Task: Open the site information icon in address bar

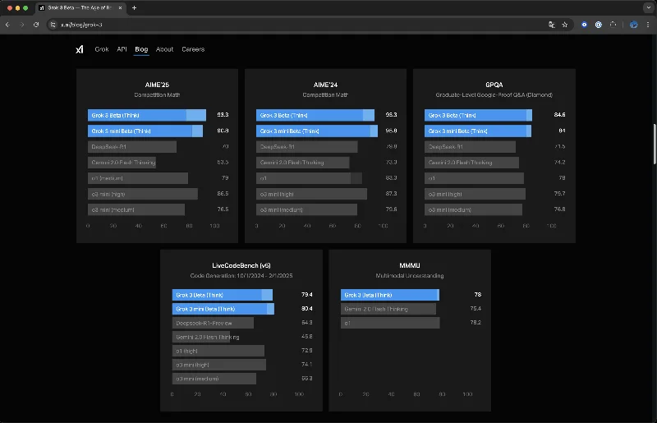Action: (53, 25)
